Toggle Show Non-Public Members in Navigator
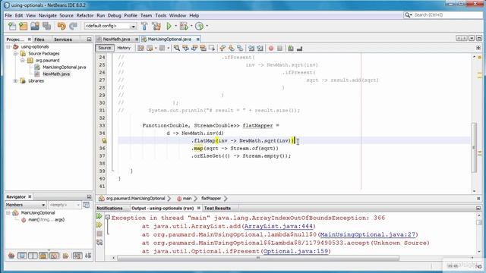This screenshot has width=486, height=273. [x=43, y=256]
